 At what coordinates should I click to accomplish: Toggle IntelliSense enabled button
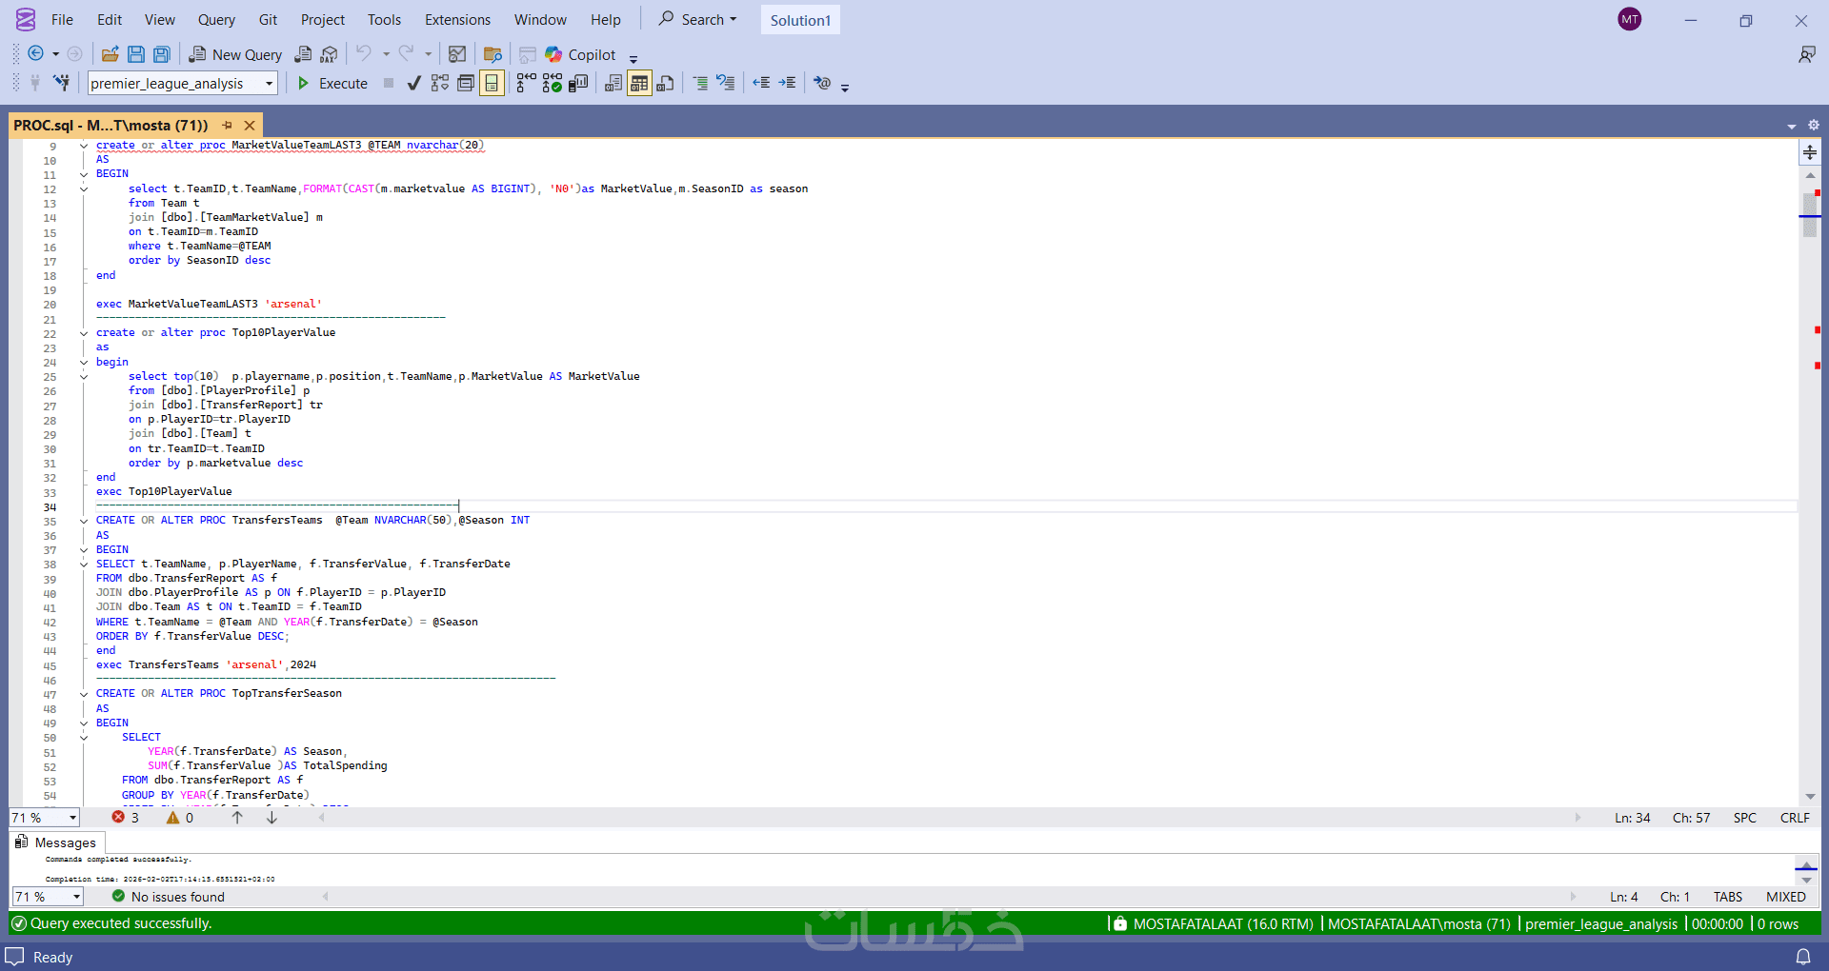492,83
